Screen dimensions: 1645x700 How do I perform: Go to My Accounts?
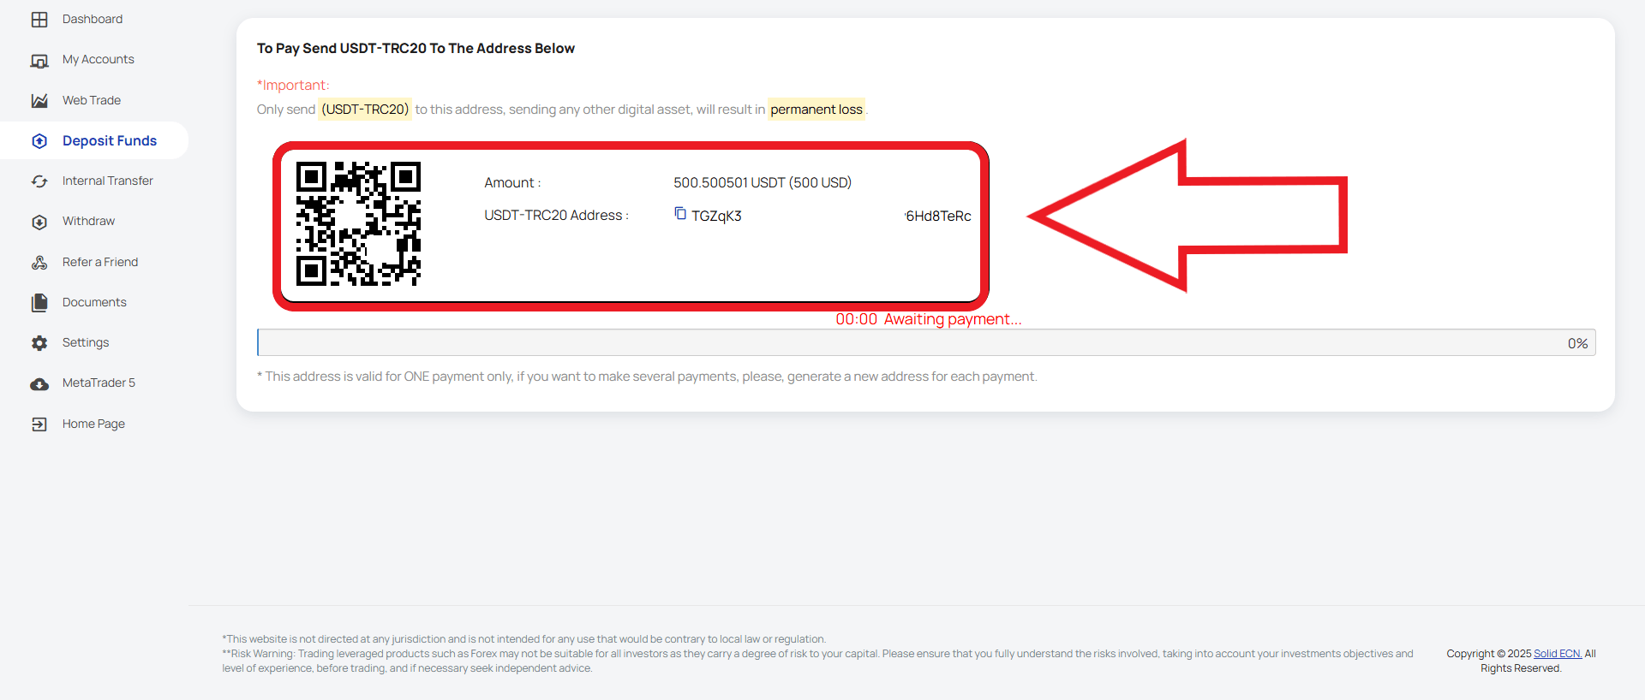pyautogui.click(x=99, y=59)
